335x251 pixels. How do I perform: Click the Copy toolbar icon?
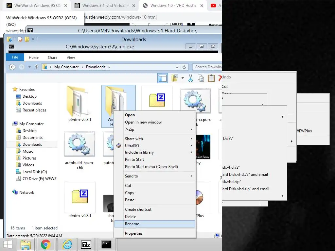click(201, 78)
